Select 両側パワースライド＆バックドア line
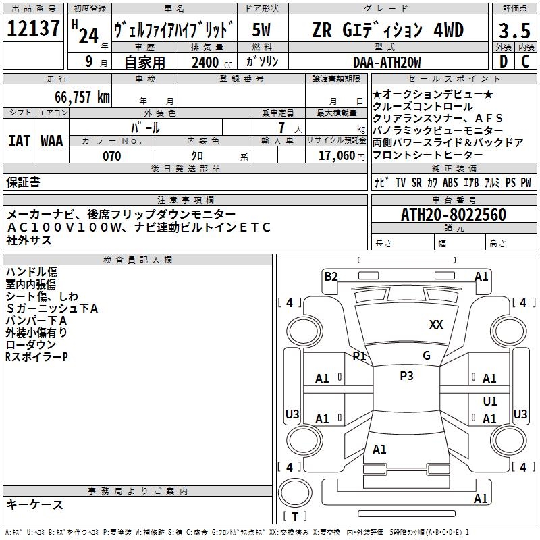The width and height of the screenshot is (540, 540). (448, 142)
